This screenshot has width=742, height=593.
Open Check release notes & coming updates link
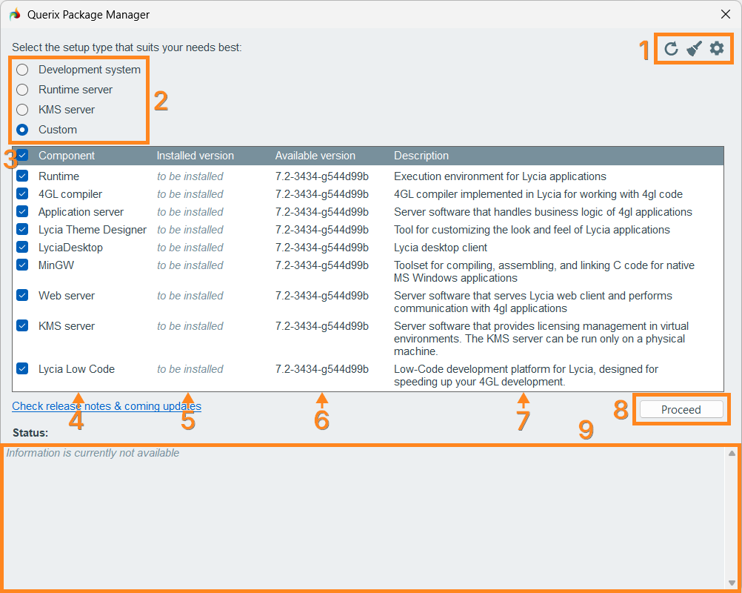107,406
